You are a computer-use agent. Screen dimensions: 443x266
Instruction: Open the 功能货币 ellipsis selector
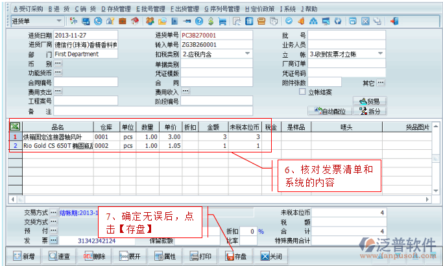58,73
